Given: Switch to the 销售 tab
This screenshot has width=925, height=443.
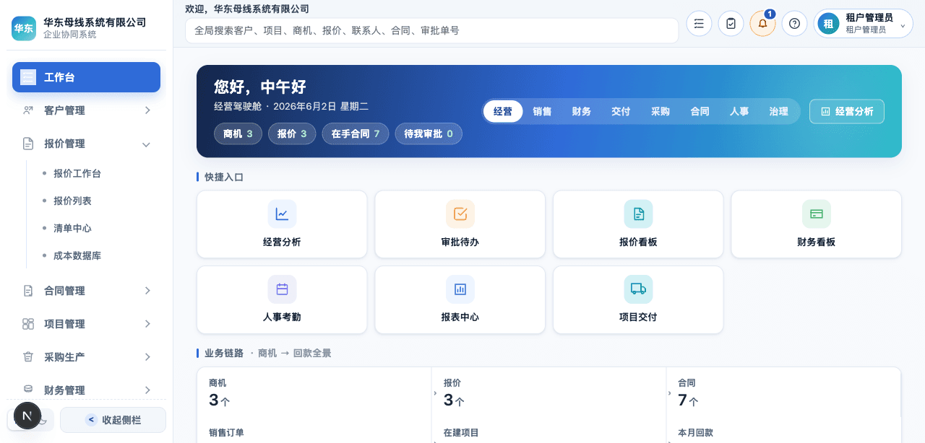Looking at the screenshot, I should (x=542, y=111).
